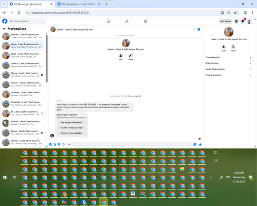Screen dimensions: 257x206
Task: Open the Facebook menu grid icon
Action: 236,21
